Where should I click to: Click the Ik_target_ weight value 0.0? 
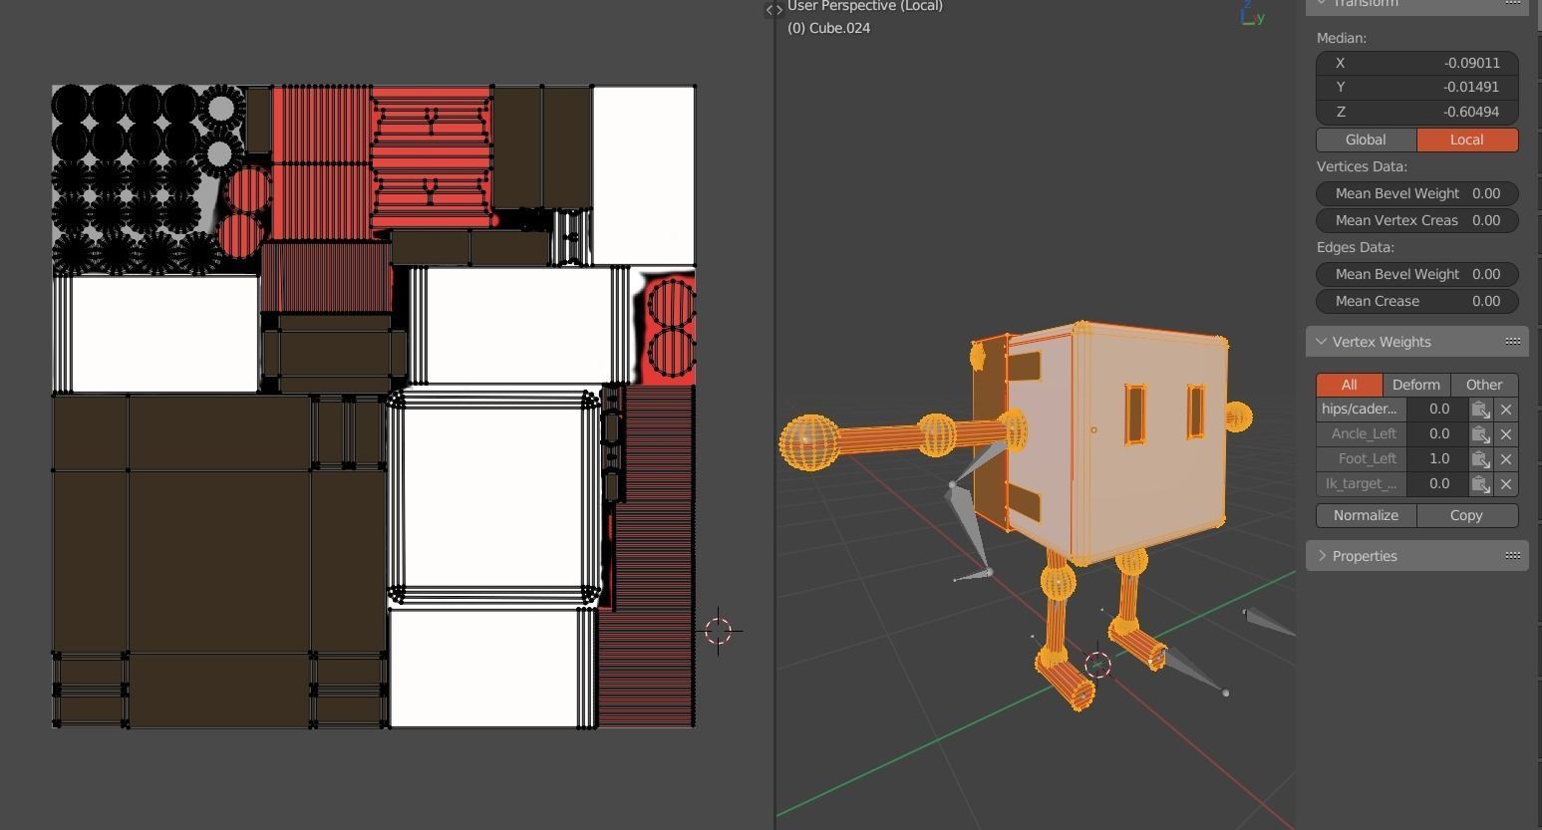(x=1437, y=484)
